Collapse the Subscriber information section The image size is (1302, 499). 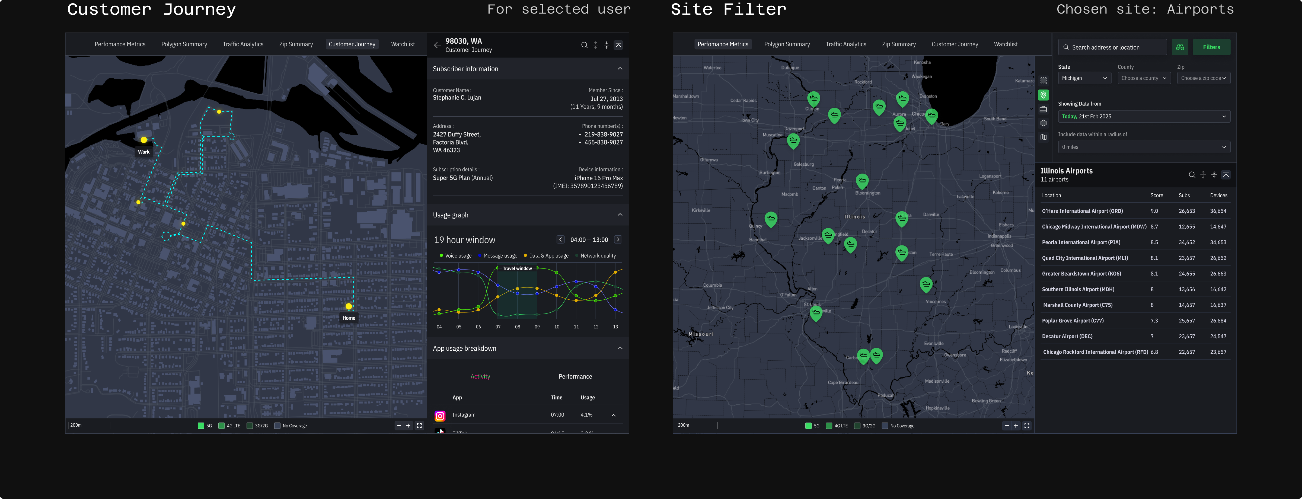pos(620,69)
